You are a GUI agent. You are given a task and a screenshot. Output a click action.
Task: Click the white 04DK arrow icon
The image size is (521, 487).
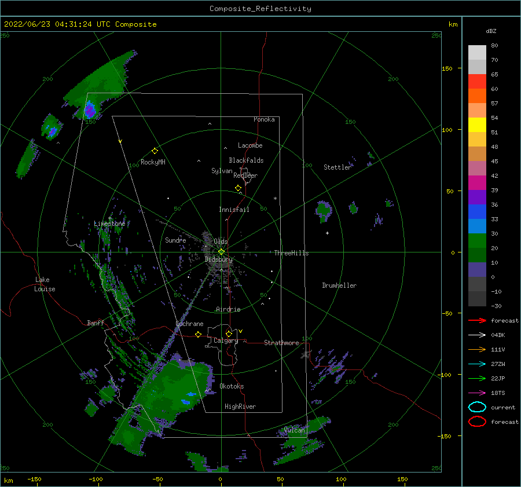(477, 335)
